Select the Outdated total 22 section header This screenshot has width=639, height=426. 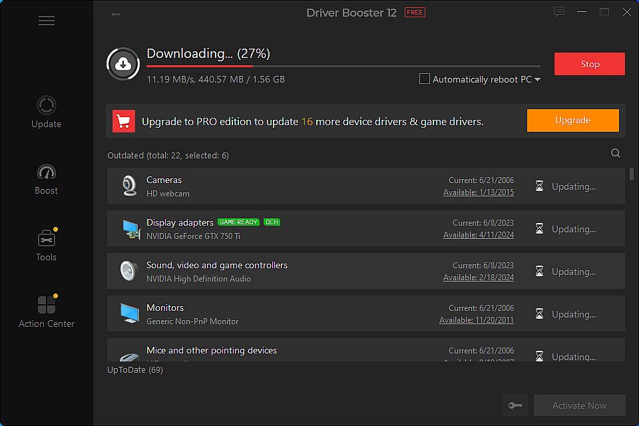point(168,155)
